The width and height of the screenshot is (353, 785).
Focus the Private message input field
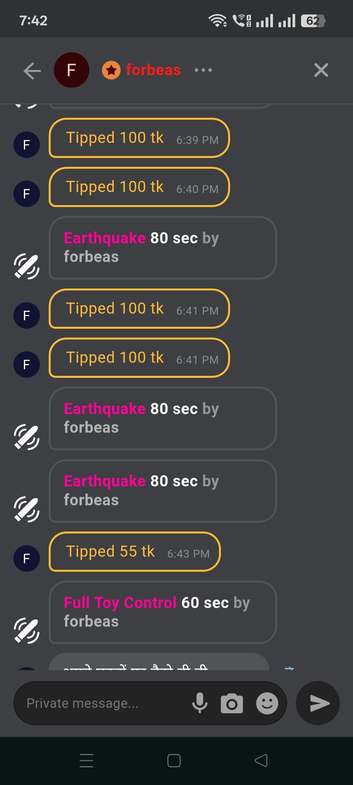105,703
